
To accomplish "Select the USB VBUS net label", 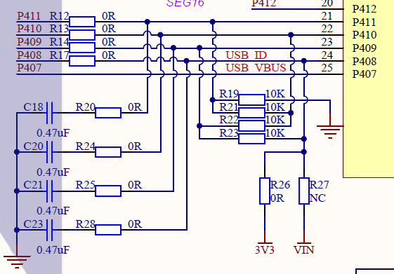I will pos(256,68).
